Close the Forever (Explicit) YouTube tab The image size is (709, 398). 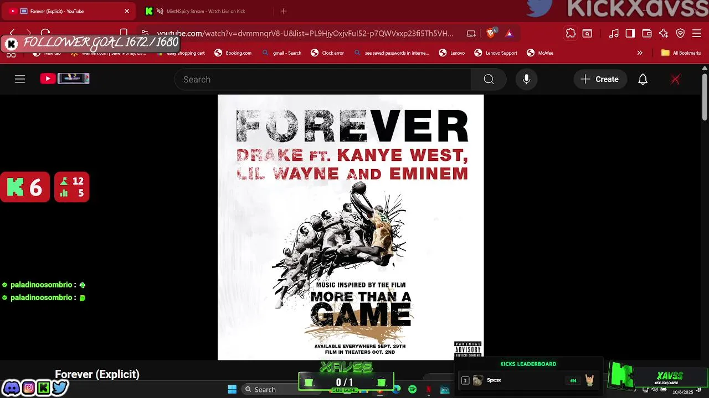pyautogui.click(x=127, y=11)
